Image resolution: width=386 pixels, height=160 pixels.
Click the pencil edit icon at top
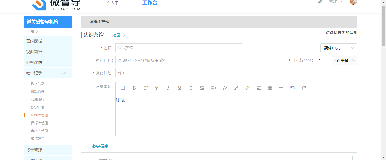tap(320, 1)
